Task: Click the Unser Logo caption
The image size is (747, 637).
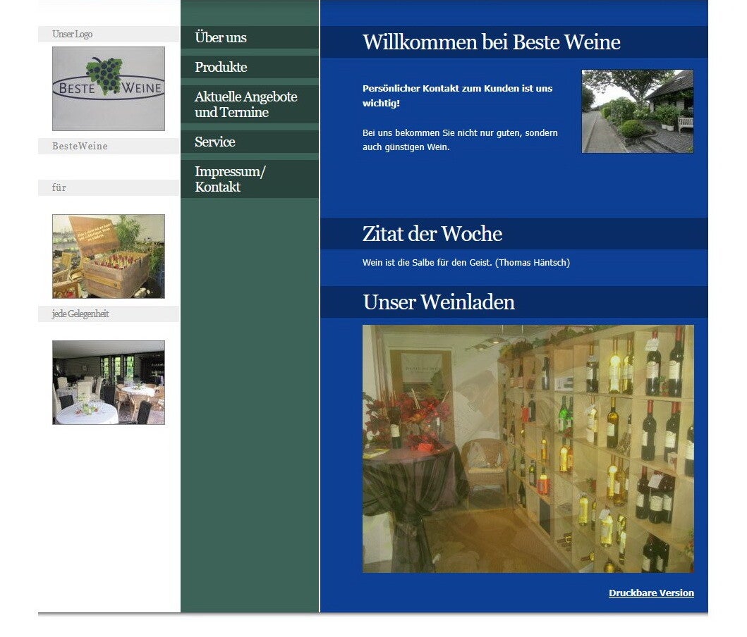Action: click(72, 34)
